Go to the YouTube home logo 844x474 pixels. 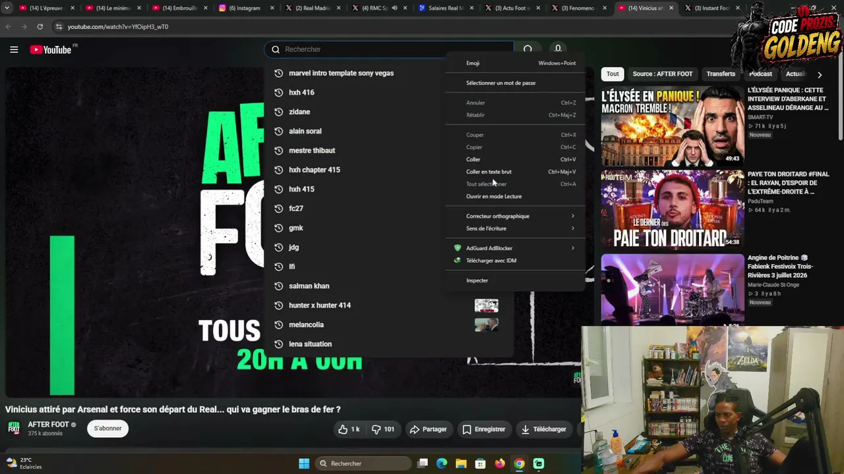tap(51, 49)
